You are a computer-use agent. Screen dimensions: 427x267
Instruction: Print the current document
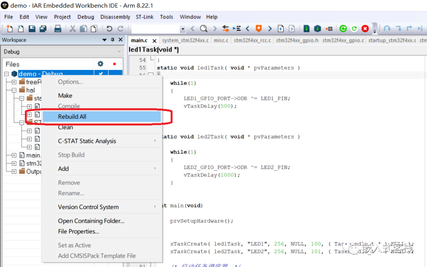(x=58, y=28)
